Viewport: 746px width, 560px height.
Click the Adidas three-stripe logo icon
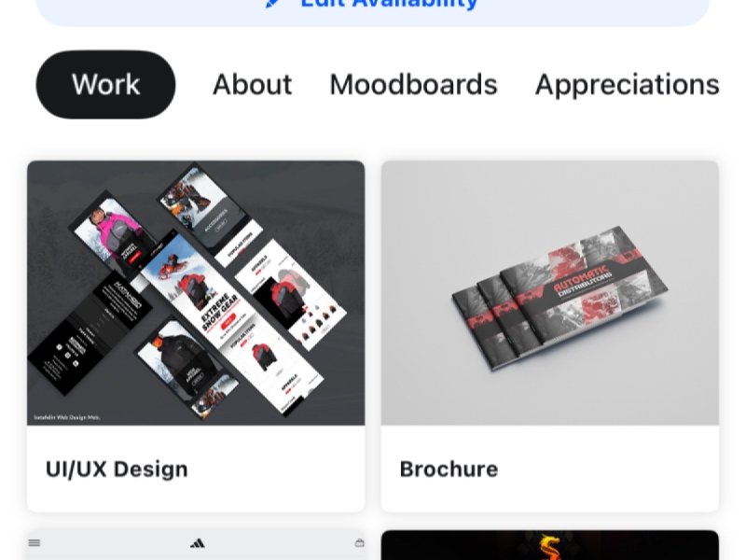(198, 543)
